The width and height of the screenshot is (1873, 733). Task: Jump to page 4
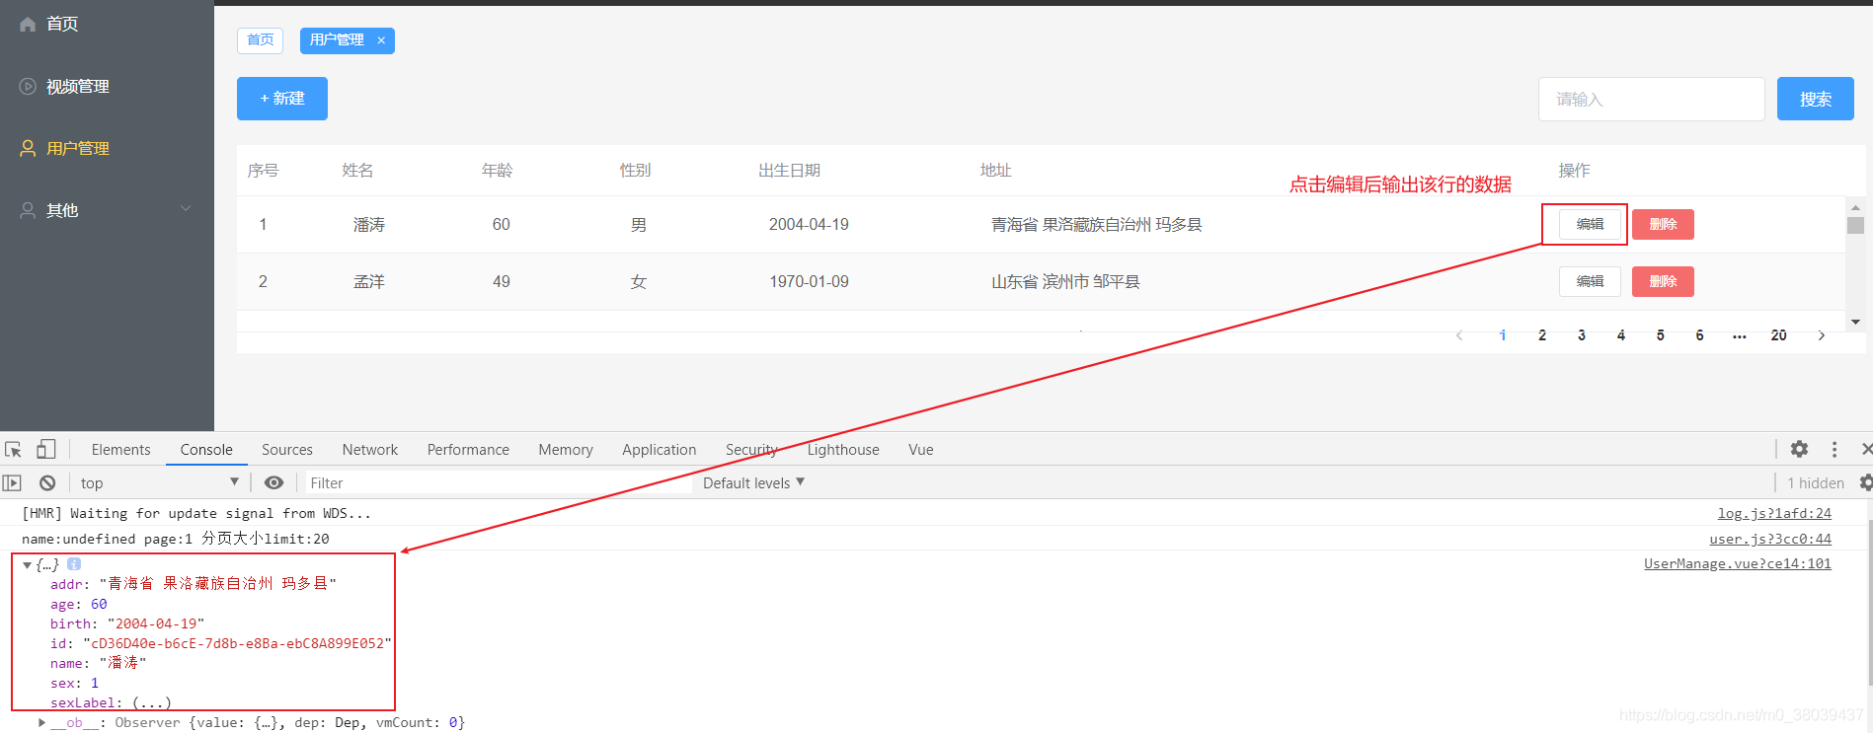pos(1621,335)
